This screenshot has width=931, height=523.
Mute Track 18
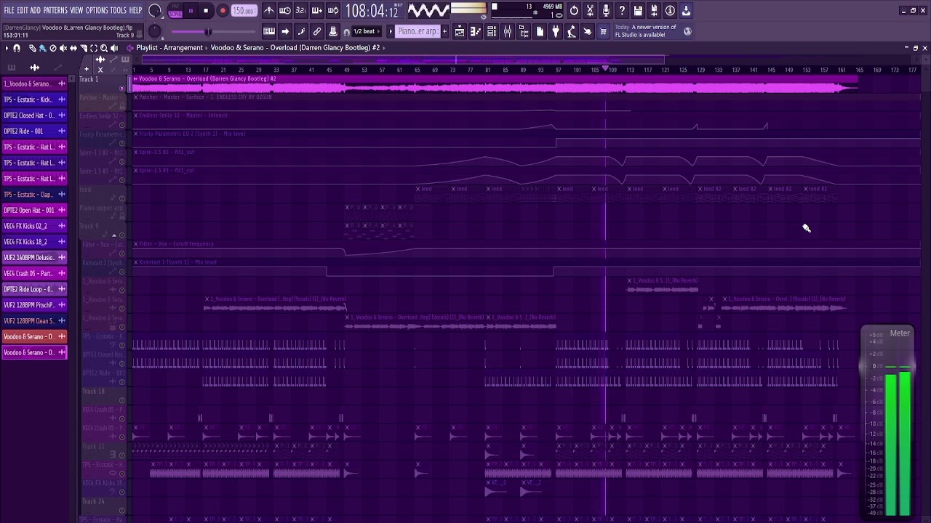(x=122, y=400)
